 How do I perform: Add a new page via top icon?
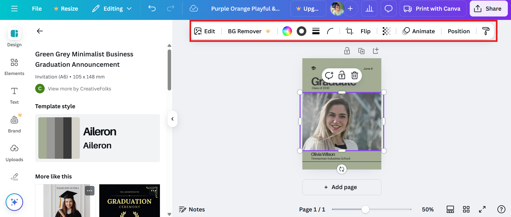(376, 51)
